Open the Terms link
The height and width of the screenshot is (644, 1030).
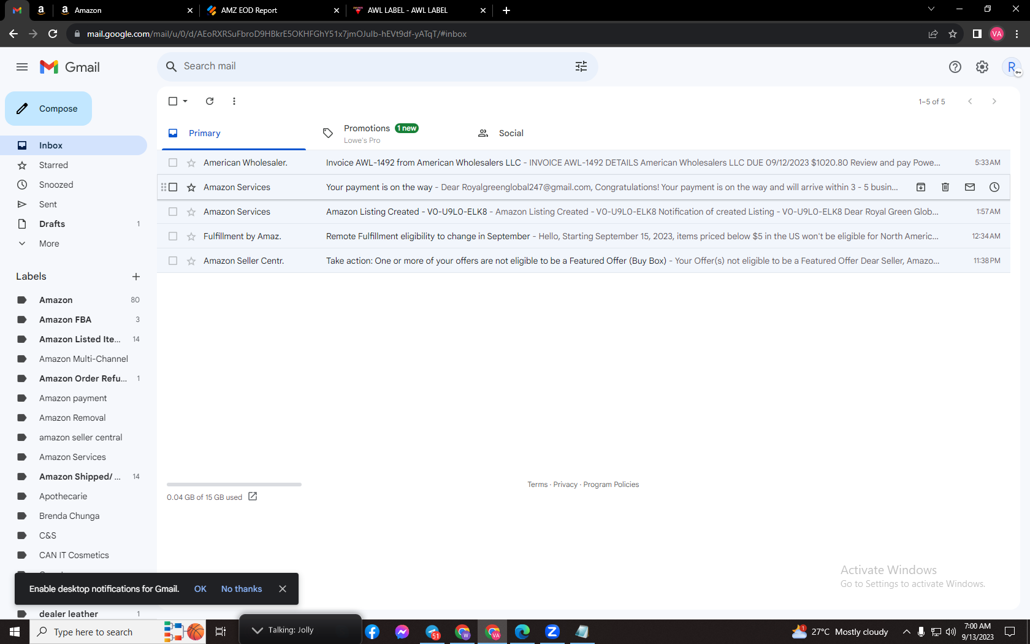click(538, 485)
